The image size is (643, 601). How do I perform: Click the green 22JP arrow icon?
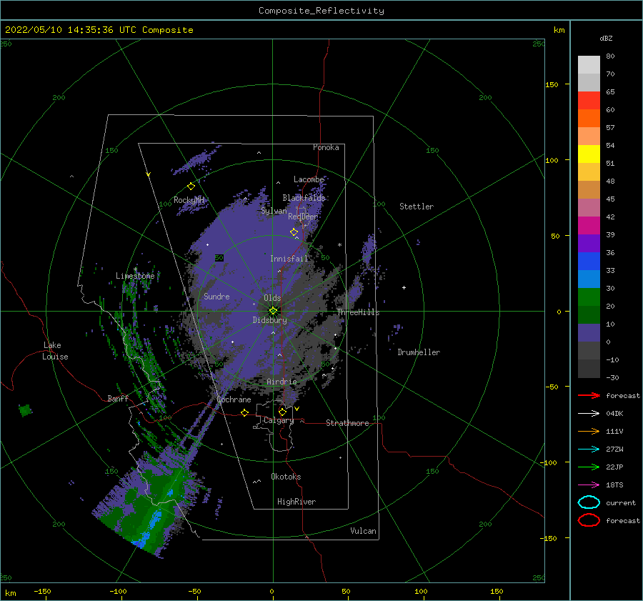click(x=589, y=467)
